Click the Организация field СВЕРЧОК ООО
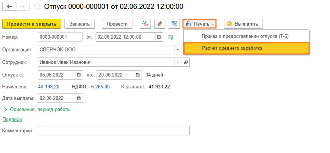The height and width of the screenshot is (153, 330). pyautogui.click(x=106, y=50)
